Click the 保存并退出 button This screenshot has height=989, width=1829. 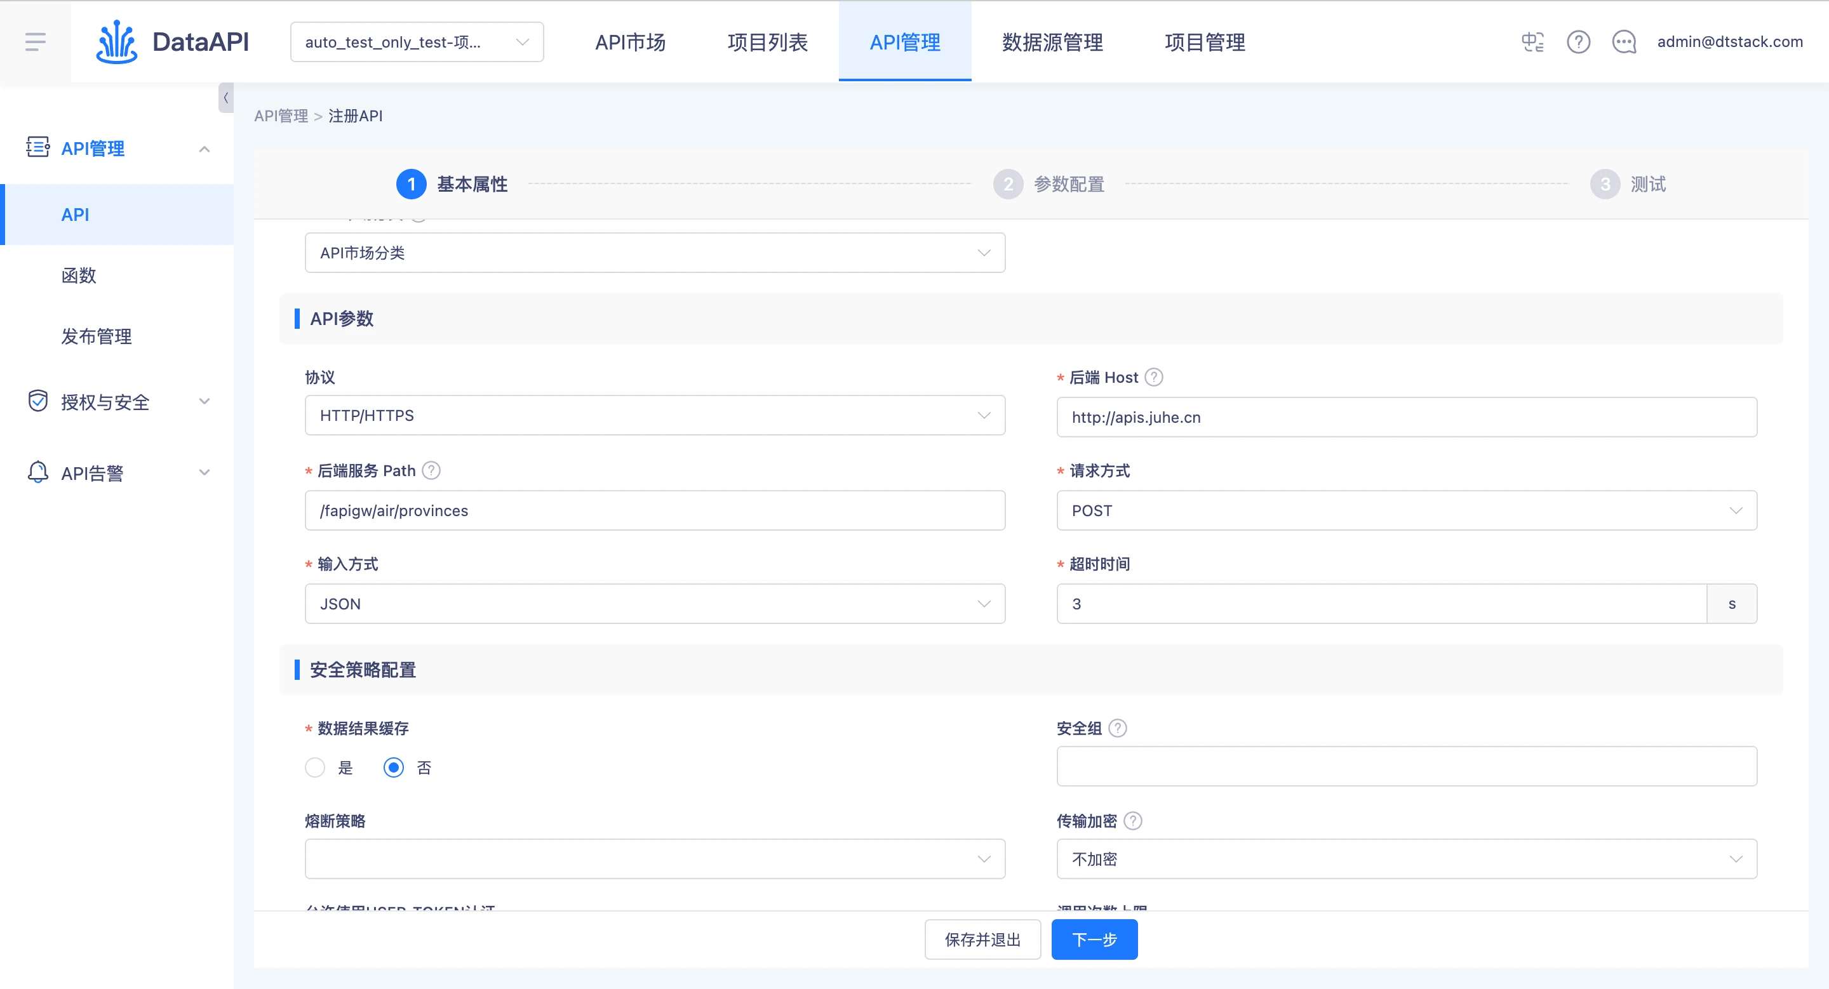tap(982, 939)
